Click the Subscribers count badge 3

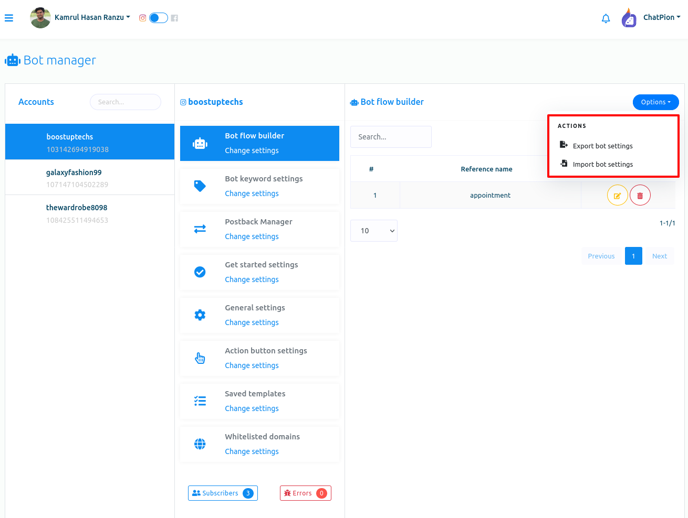tap(248, 493)
